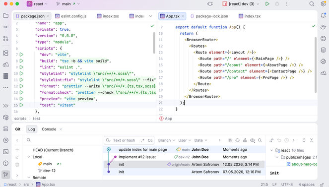Switch to the eslint.config.js tab

click(70, 16)
